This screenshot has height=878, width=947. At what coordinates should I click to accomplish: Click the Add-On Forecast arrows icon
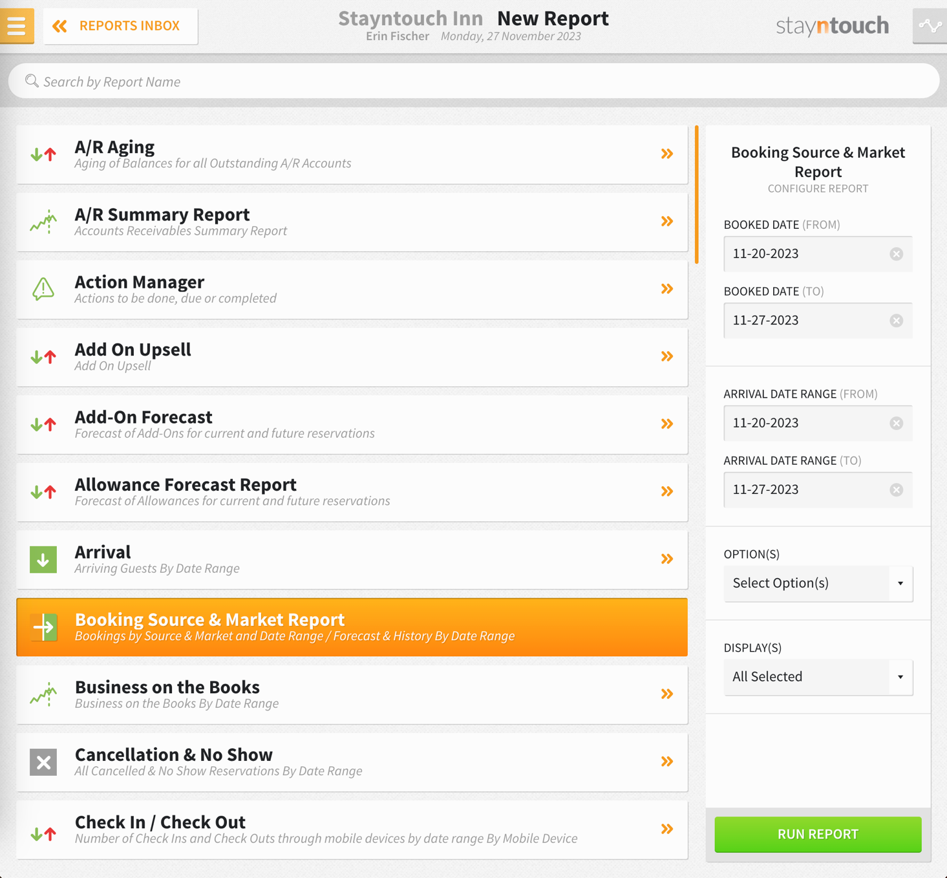click(43, 424)
